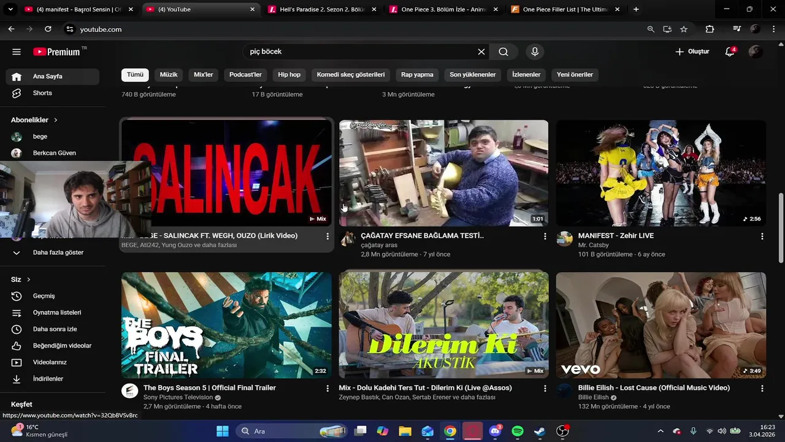
Task: Play the Dilerim Ki Akustik thumbnail
Action: coord(443,325)
